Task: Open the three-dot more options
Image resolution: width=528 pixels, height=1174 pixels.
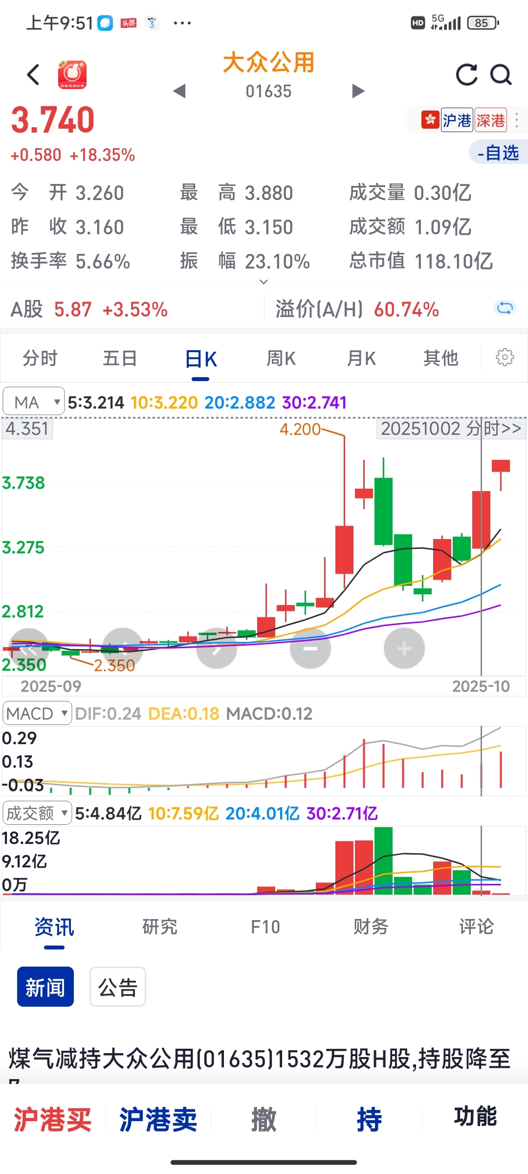Action: click(x=517, y=120)
